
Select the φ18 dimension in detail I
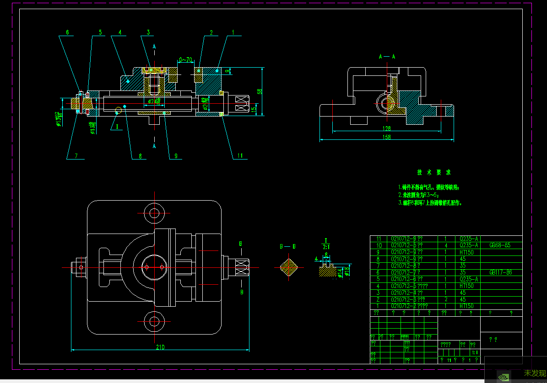[347, 271]
